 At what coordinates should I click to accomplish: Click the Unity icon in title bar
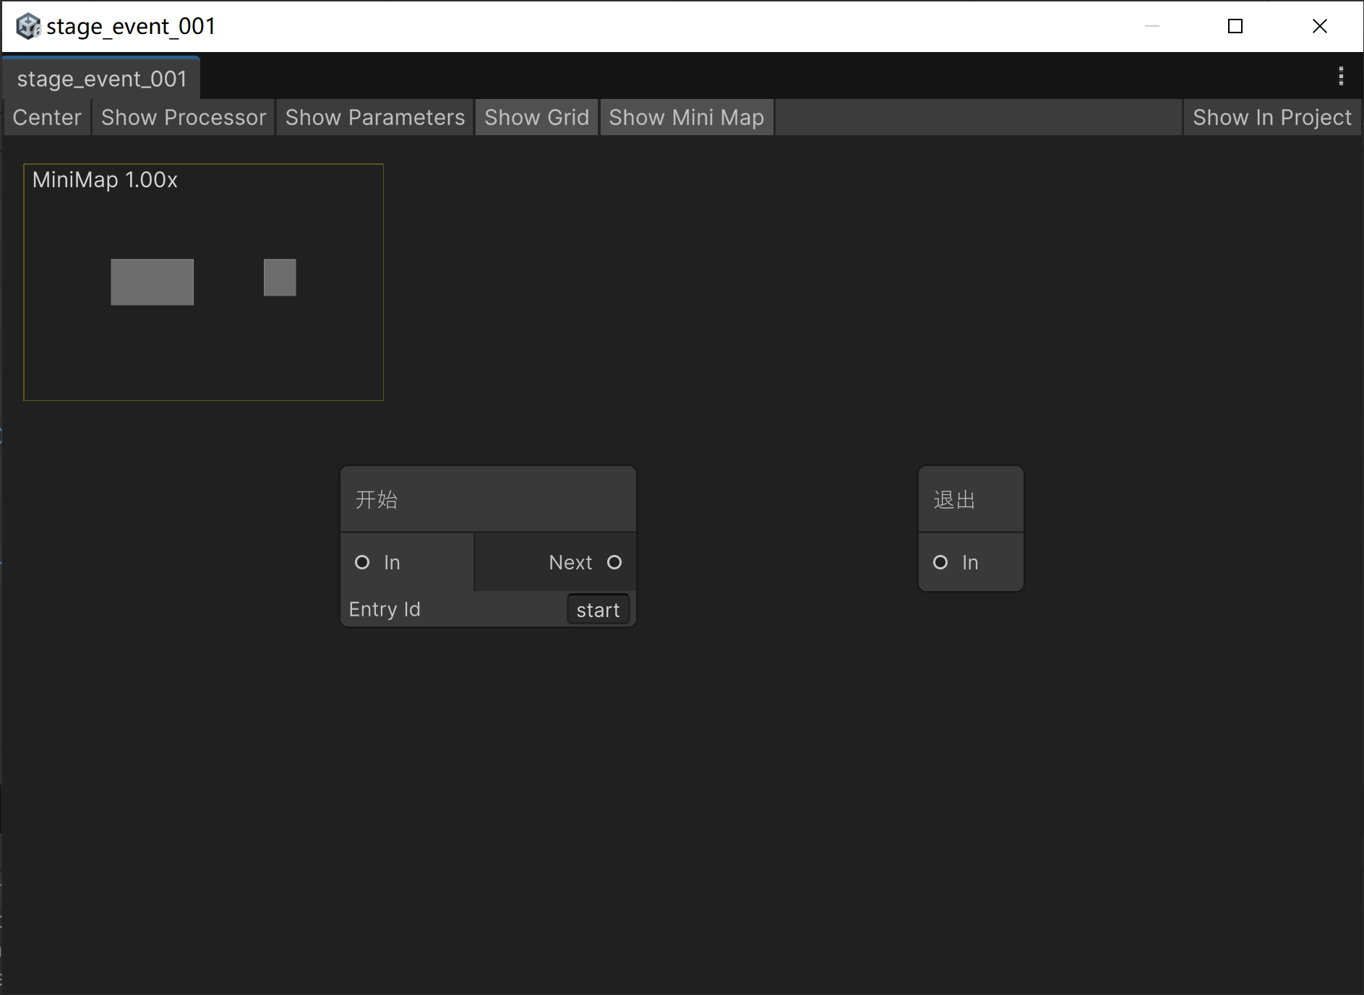(27, 26)
